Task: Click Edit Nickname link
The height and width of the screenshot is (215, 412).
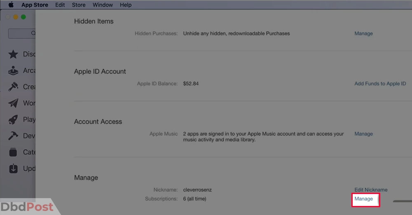Action: click(x=371, y=190)
